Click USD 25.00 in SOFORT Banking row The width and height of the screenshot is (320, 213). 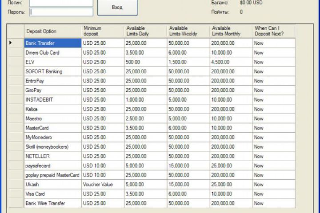[103, 71]
